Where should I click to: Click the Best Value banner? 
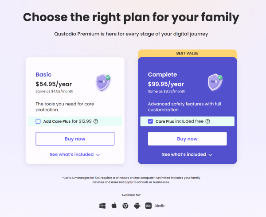[x=187, y=53]
